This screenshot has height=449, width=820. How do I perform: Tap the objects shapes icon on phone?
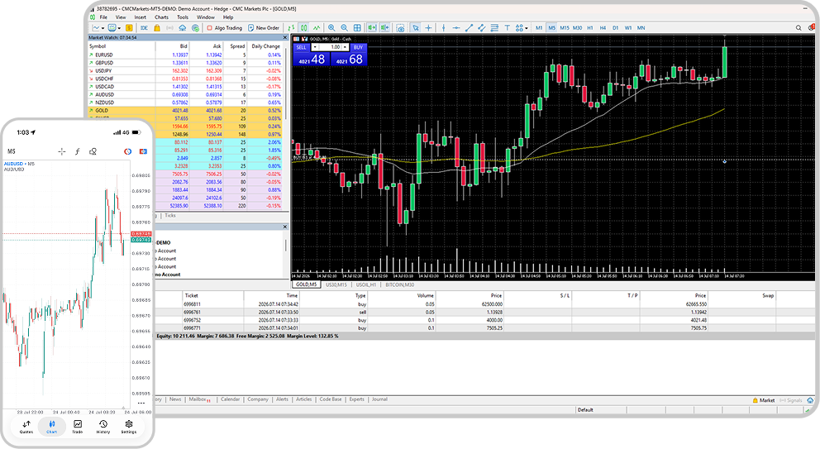(93, 151)
